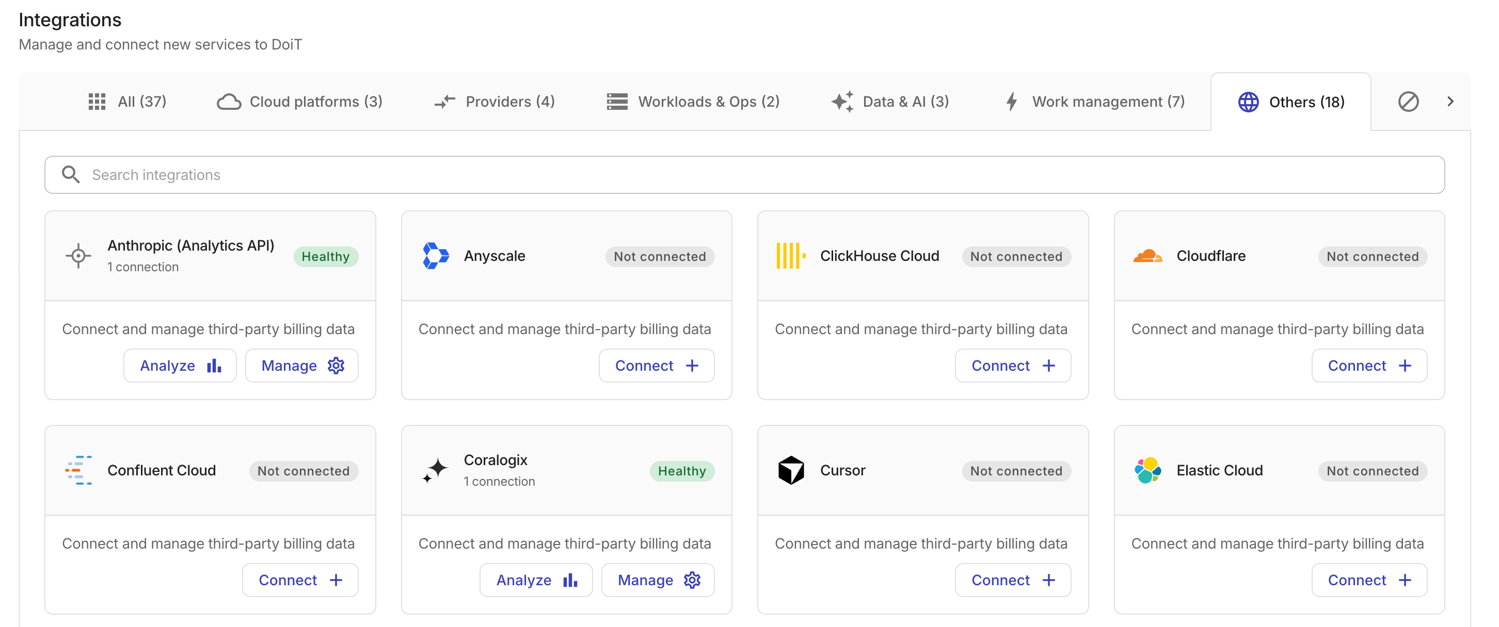1499x627 pixels.
Task: Click the Cloudflare cloud logo icon
Action: pyautogui.click(x=1147, y=256)
